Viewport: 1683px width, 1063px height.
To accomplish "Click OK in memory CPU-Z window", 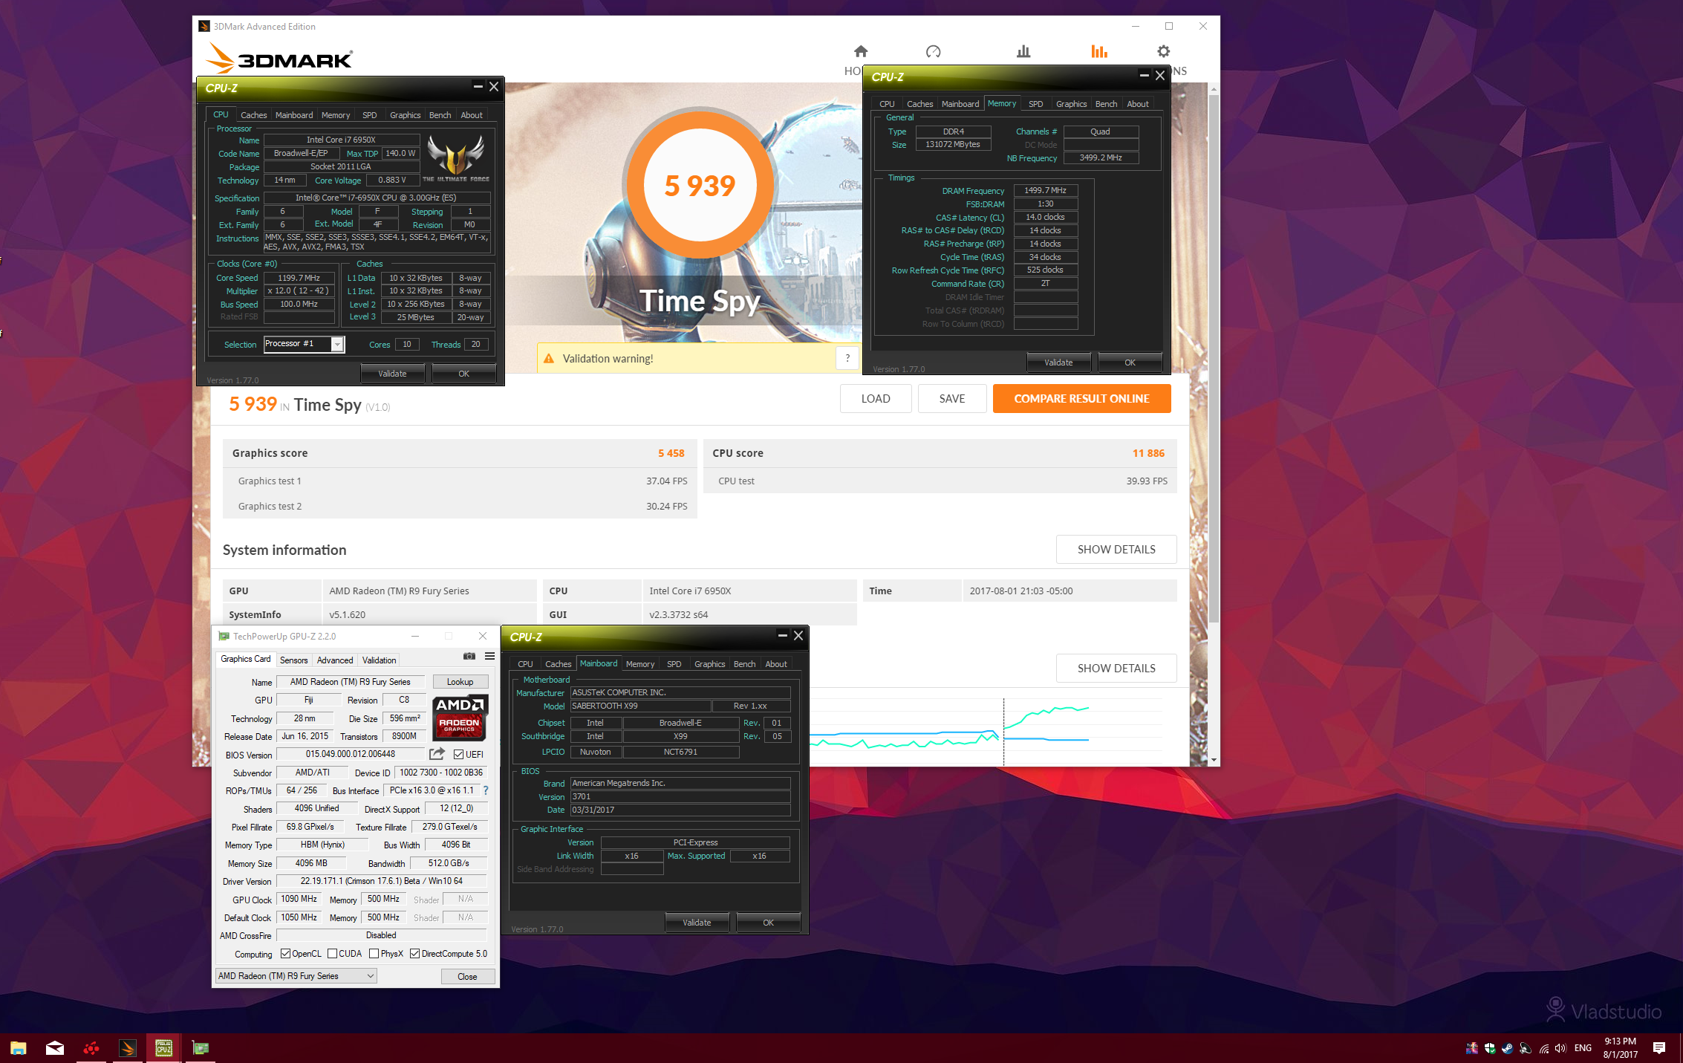I will click(1130, 363).
